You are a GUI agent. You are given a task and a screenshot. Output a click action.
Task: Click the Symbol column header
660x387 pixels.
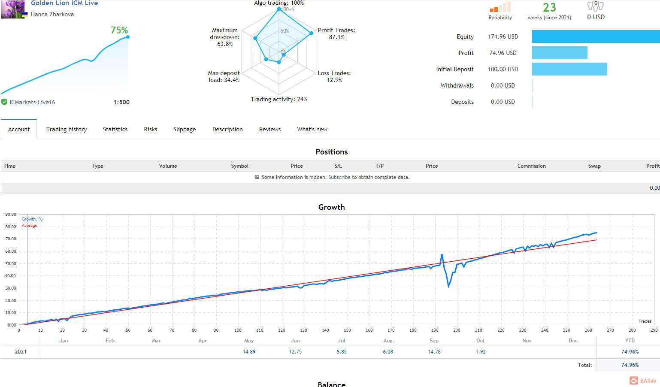tap(239, 166)
